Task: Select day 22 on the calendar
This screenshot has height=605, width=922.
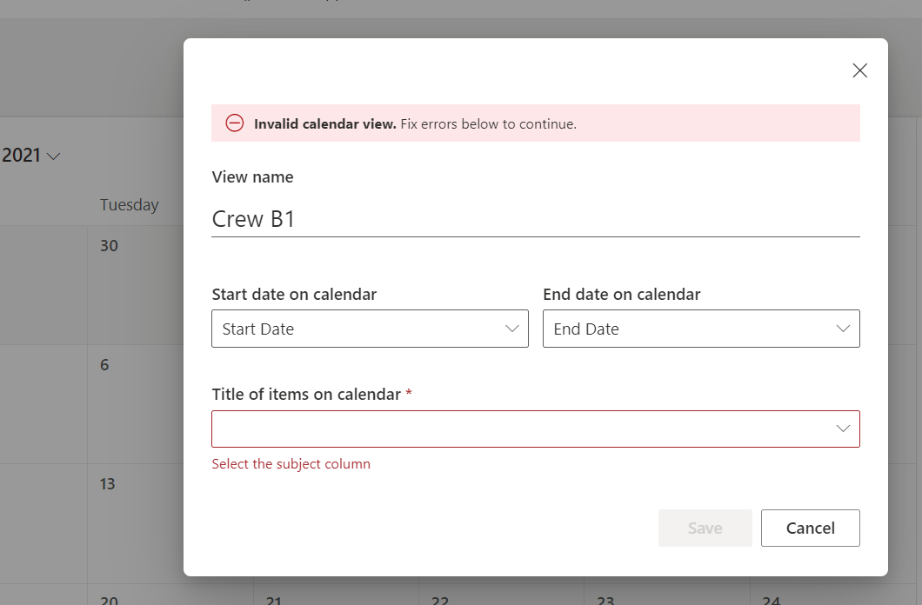Action: pos(440,601)
